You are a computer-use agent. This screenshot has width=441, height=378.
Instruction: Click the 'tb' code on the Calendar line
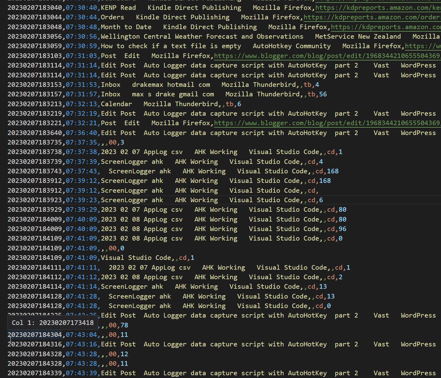click(229, 104)
